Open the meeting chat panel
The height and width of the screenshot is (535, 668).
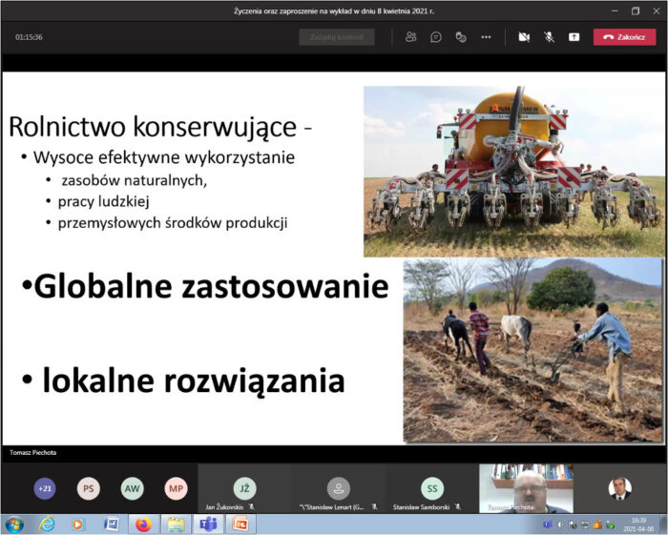435,37
